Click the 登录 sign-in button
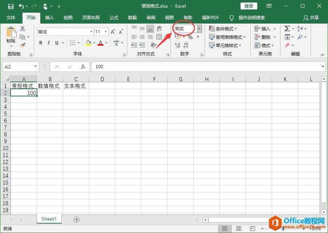This screenshot has height=233, width=328. [x=249, y=6]
